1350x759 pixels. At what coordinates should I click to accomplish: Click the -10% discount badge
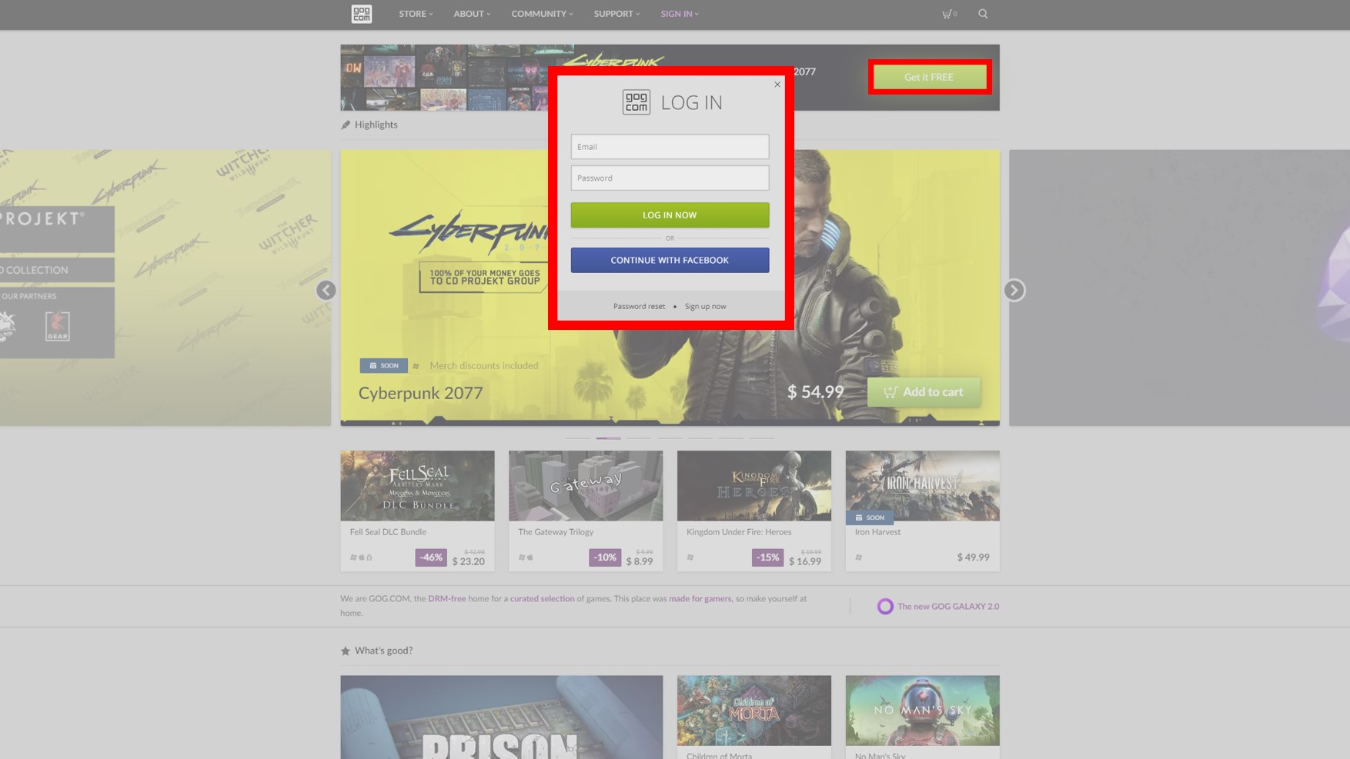pos(605,558)
